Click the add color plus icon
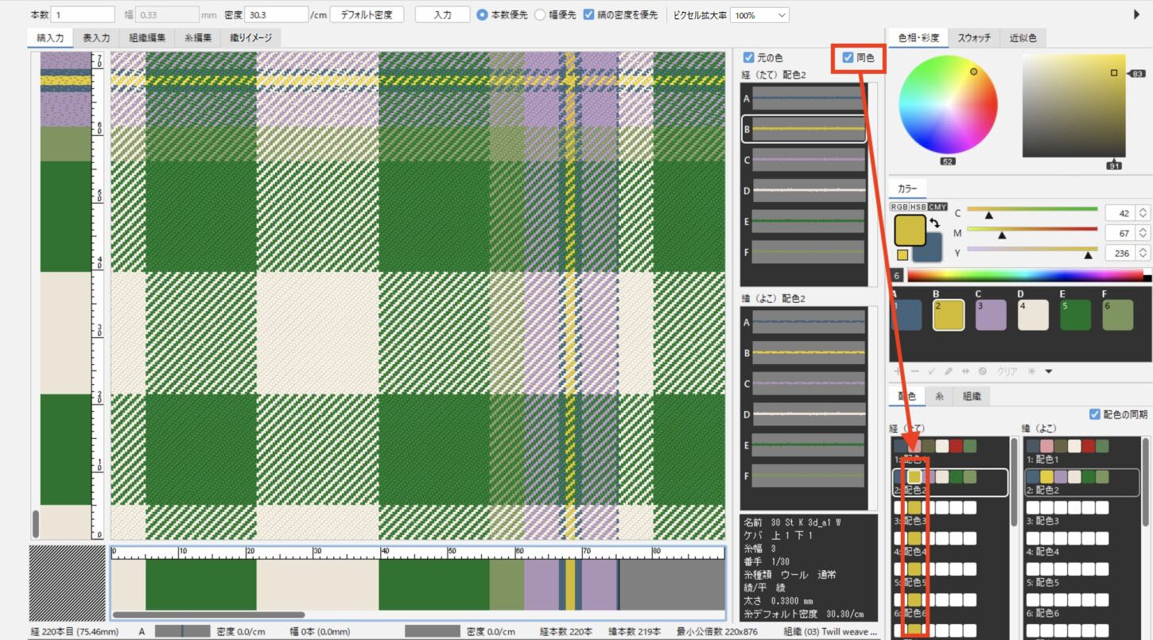This screenshot has height=640, width=1153. tap(898, 371)
